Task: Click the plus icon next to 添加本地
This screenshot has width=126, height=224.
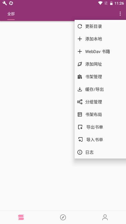Action: (80, 39)
